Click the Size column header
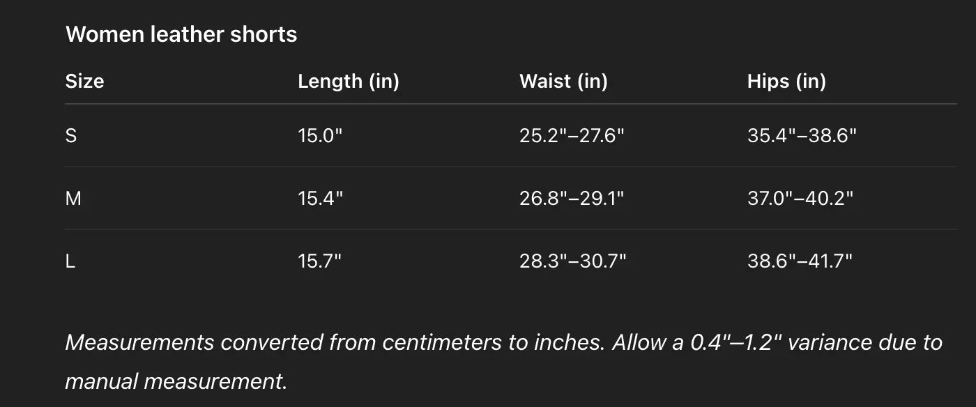 (x=84, y=81)
